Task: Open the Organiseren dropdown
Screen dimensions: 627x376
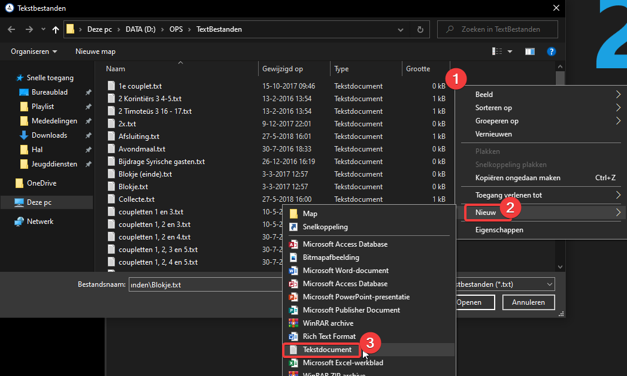Action: click(34, 51)
